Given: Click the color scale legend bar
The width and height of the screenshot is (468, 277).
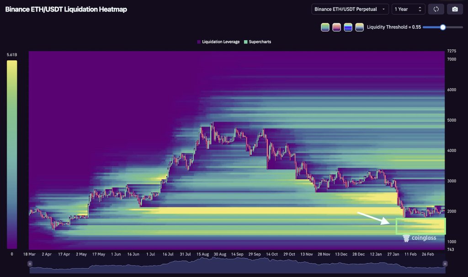Looking at the screenshot, I should 12,154.
